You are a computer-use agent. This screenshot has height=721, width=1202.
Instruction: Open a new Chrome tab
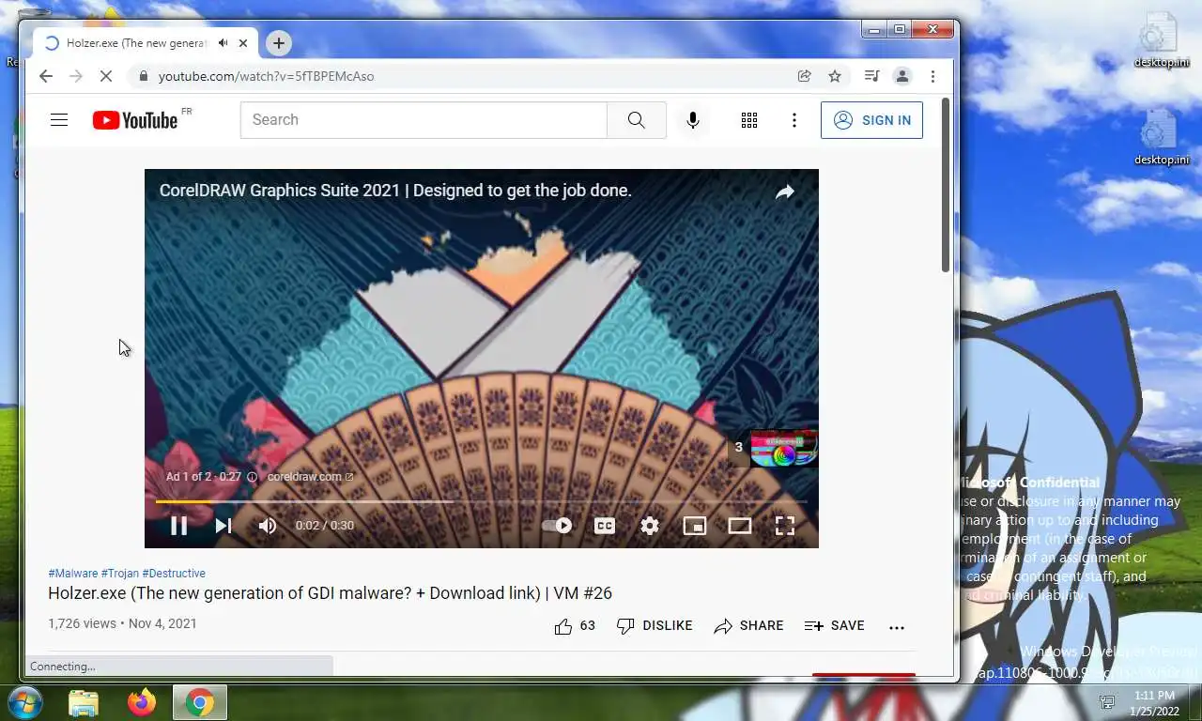[x=278, y=43]
